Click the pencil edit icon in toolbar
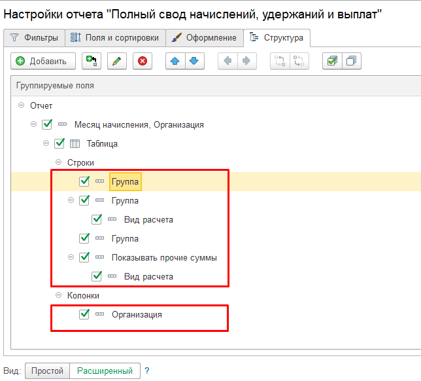Viewport: 421px width, 381px height. pos(116,62)
